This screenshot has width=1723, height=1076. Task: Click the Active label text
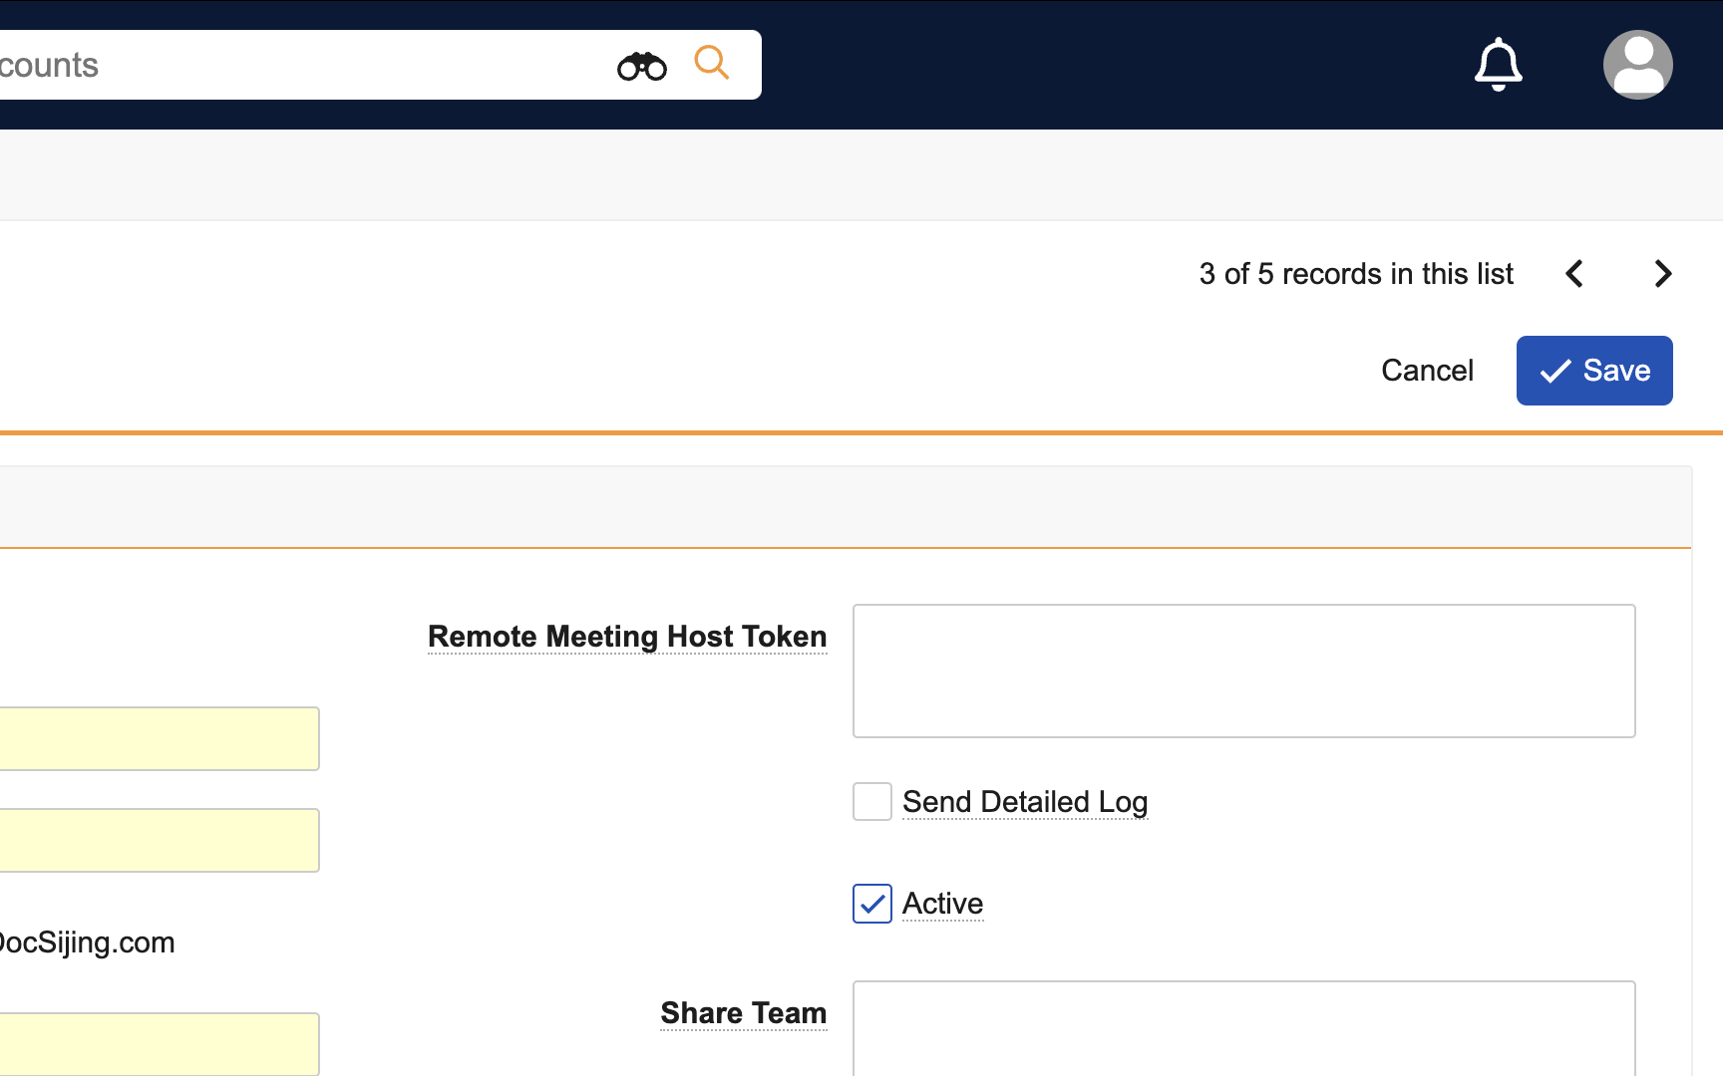942,904
